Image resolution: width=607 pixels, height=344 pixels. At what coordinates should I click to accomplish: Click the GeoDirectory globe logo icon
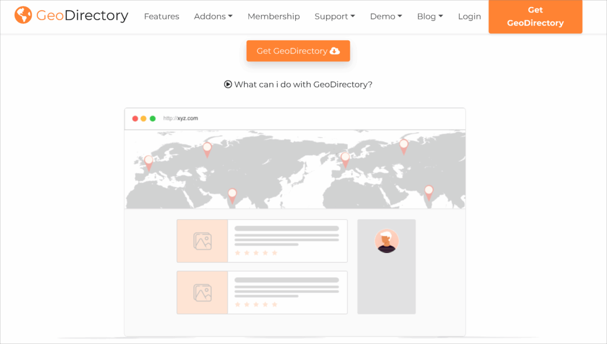[23, 15]
